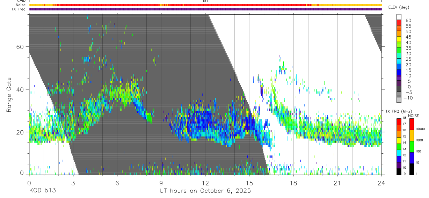Click the '15' tick label on UT hours axis
This screenshot has width=429, height=198.
(249, 183)
